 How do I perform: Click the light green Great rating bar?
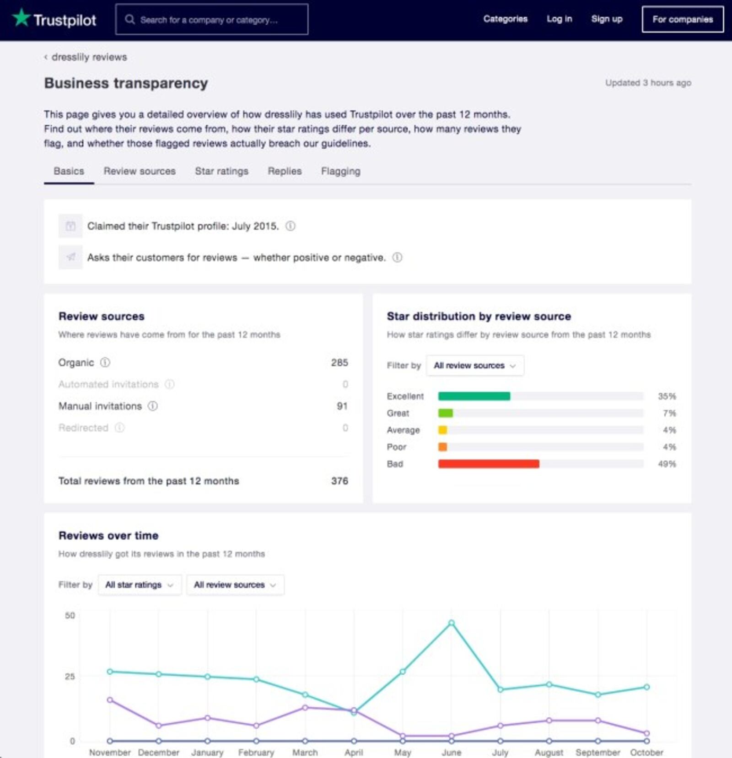[446, 413]
